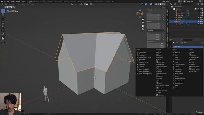Select the Add Cube tool

click(3, 42)
